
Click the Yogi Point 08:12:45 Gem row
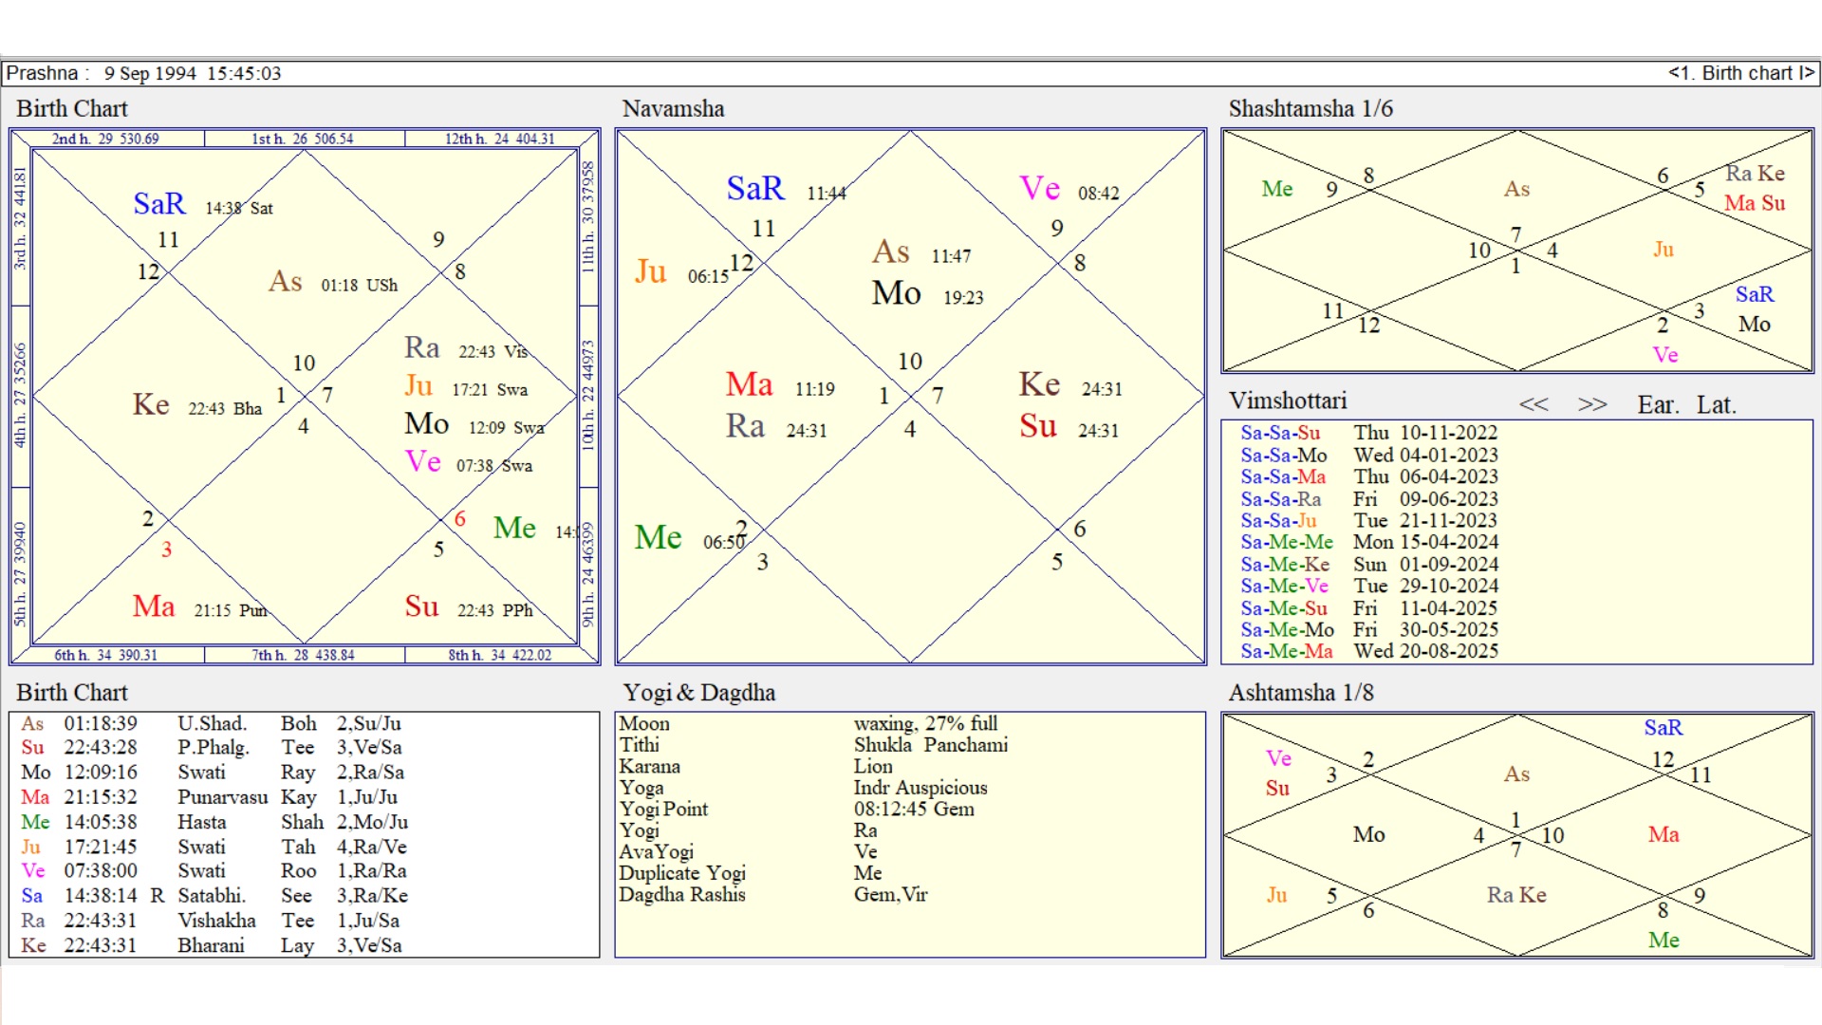797,810
